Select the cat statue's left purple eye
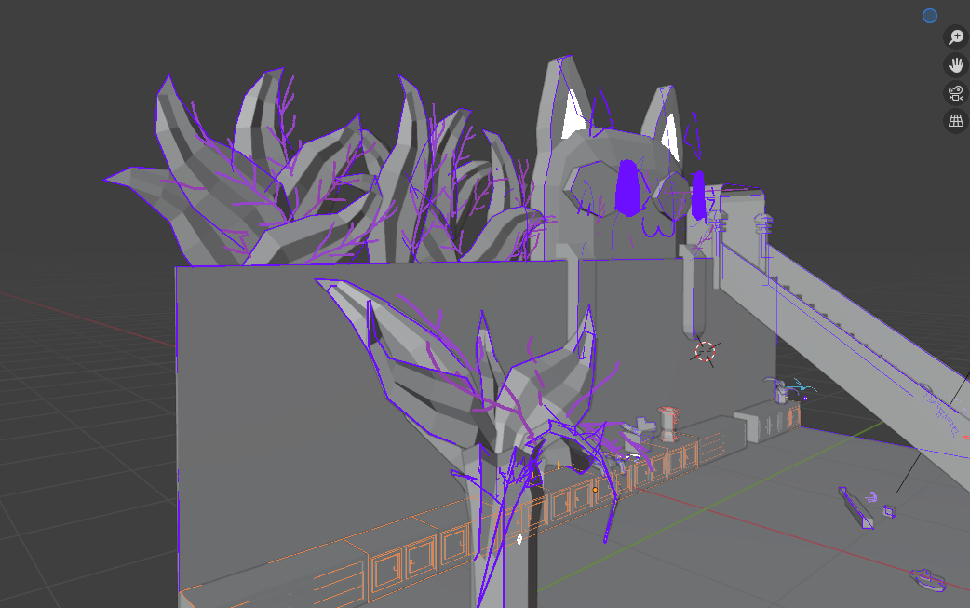The height and width of the screenshot is (608, 970). click(629, 186)
